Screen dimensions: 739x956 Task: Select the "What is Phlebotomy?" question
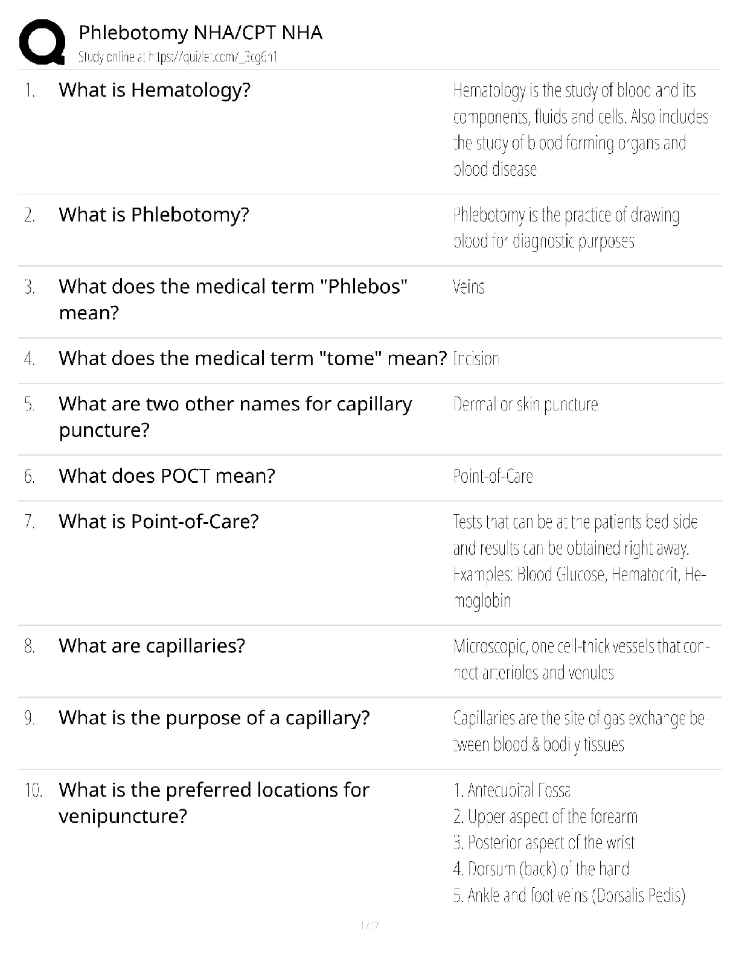[154, 214]
